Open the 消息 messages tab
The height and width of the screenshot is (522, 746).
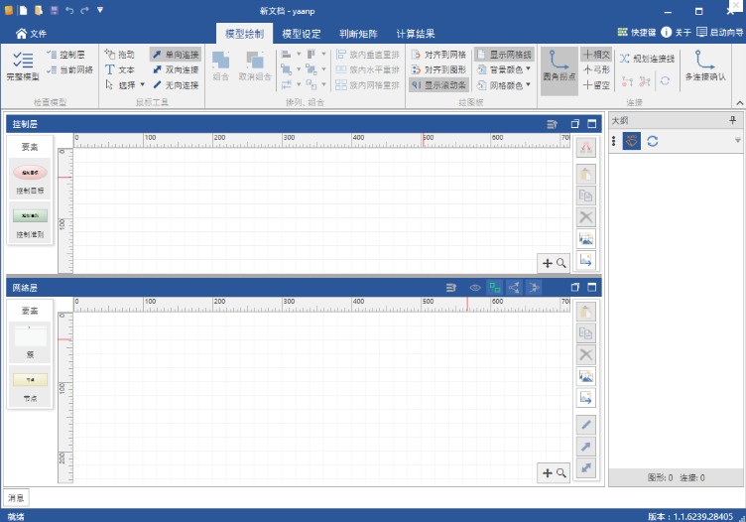[16, 498]
